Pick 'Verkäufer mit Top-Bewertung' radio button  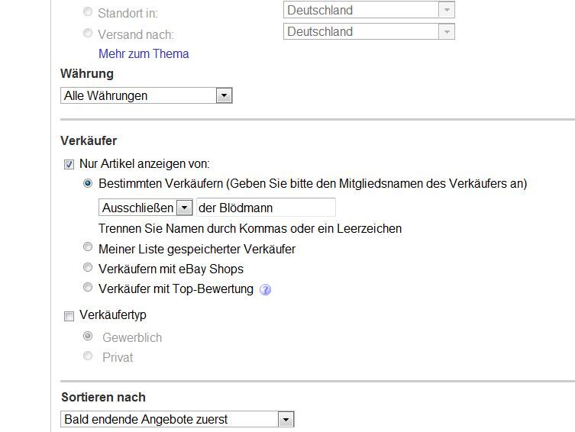click(88, 288)
